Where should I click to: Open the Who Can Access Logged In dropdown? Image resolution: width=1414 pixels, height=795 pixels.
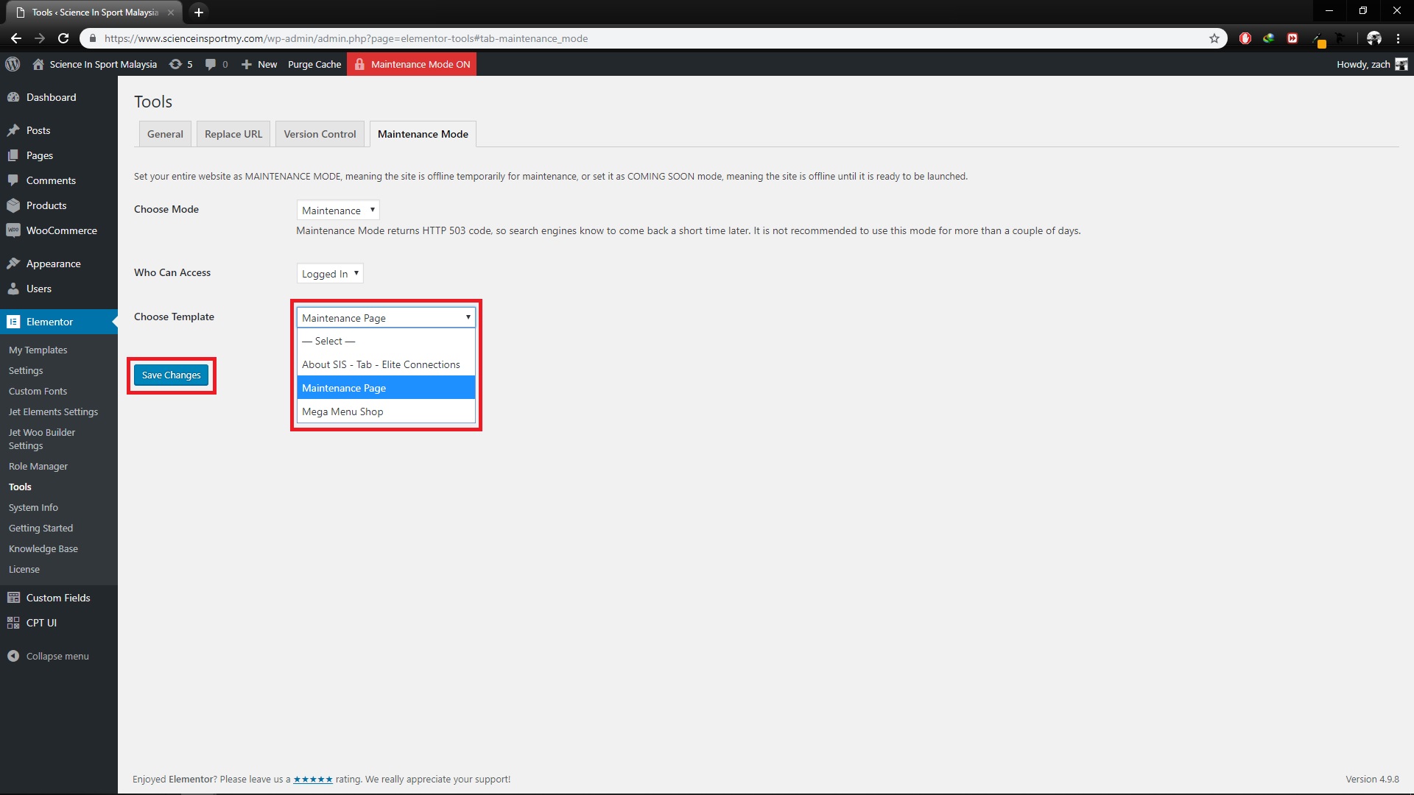[330, 274]
